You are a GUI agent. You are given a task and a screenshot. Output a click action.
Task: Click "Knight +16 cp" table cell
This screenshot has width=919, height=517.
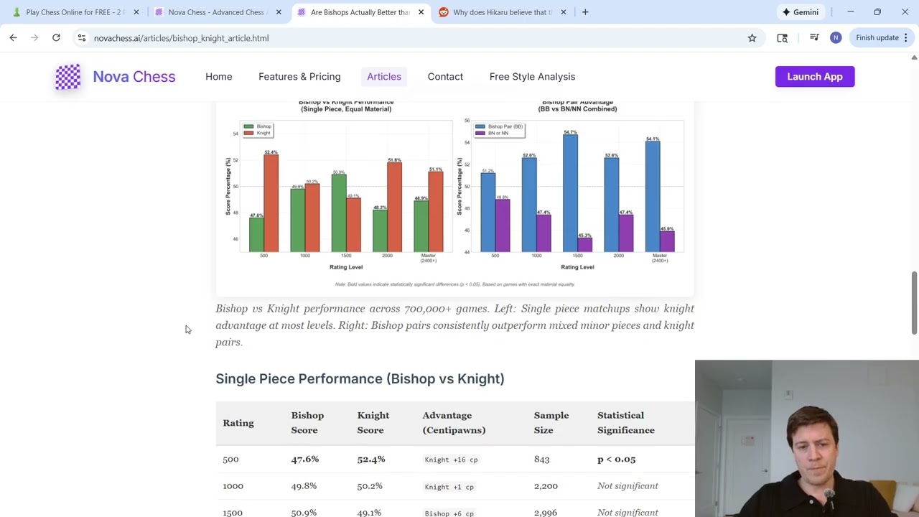[451, 460]
